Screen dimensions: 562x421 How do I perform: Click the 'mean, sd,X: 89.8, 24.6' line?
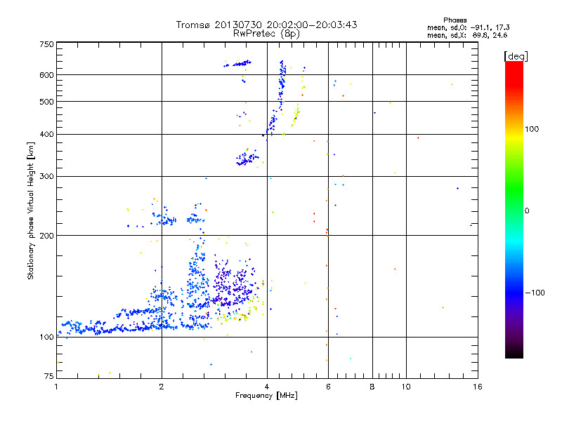click(467, 35)
